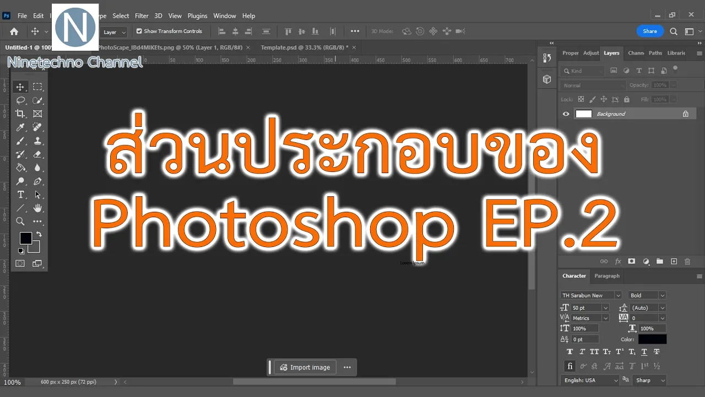Select the Pen tool
705x397 pixels.
pos(37,181)
